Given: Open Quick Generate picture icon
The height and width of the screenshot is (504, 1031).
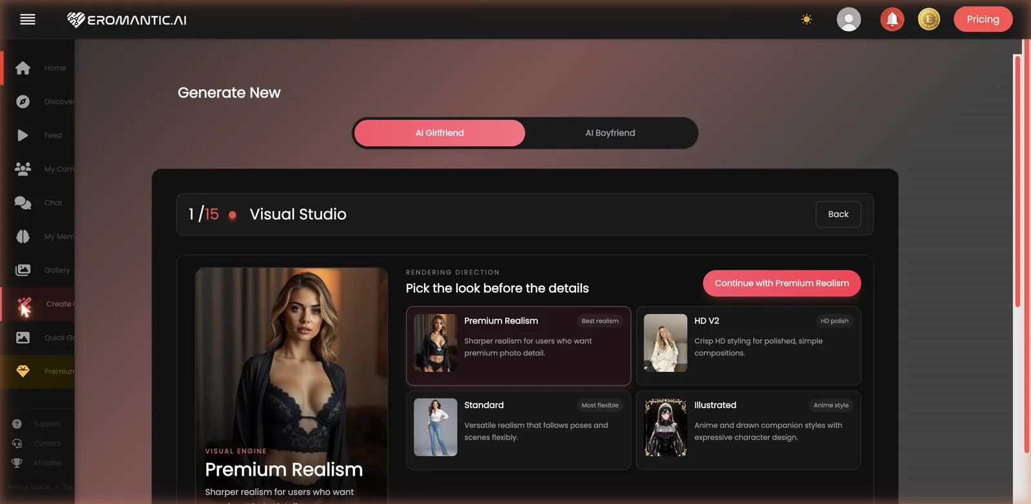Looking at the screenshot, I should [x=23, y=337].
